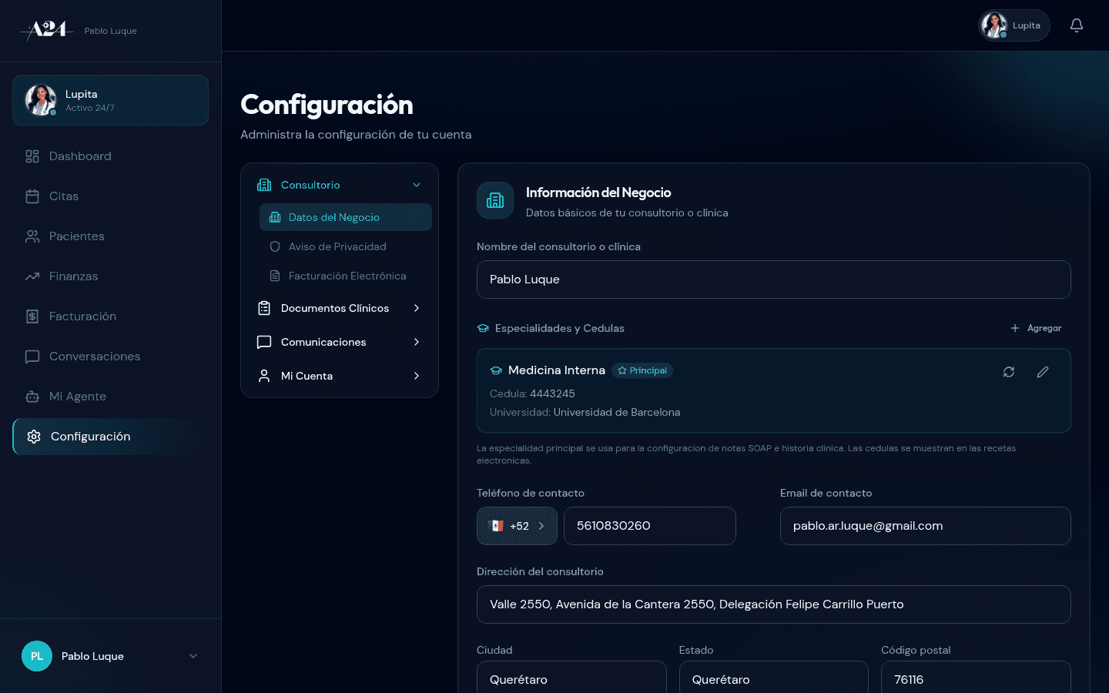Open Pacientes from the sidebar

(77, 236)
